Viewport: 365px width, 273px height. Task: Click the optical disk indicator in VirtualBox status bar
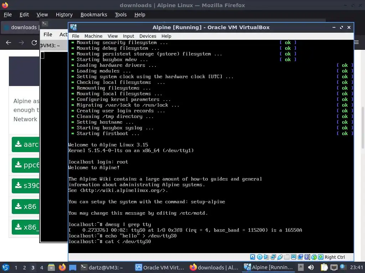[259, 257]
